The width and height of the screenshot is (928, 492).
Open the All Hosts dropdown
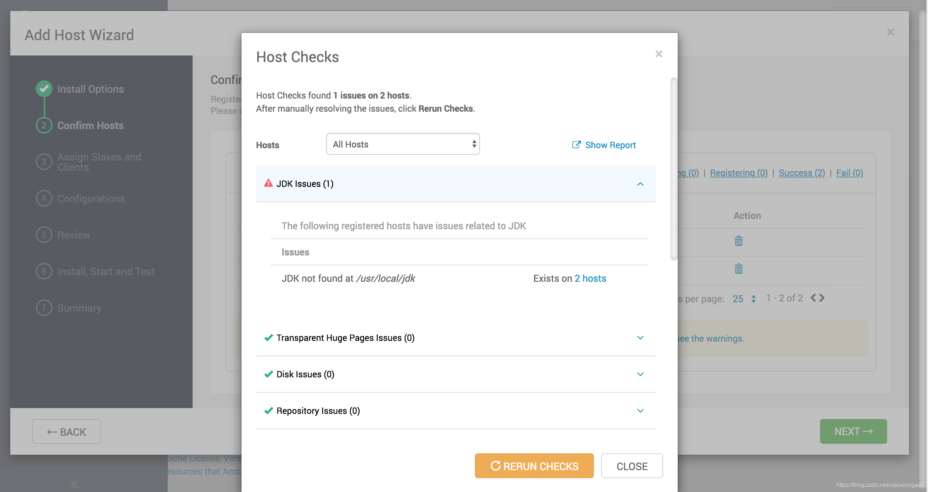[403, 144]
